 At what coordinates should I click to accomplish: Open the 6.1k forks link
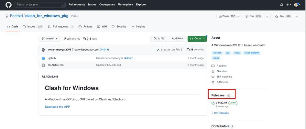point(220,82)
